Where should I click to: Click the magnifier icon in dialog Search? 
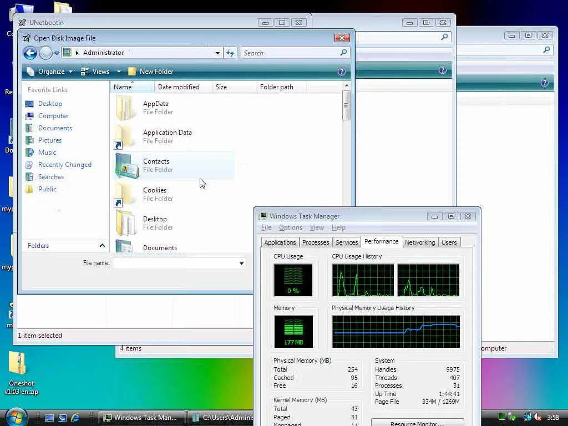[x=344, y=53]
